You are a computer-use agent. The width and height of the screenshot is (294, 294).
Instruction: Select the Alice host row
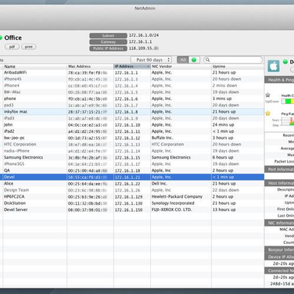[x=132, y=184]
